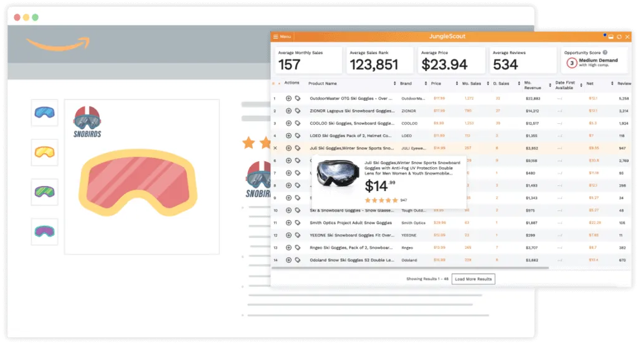638x344 pixels.
Task: Click the tag icon on the YEEONE row
Action: (x=298, y=235)
